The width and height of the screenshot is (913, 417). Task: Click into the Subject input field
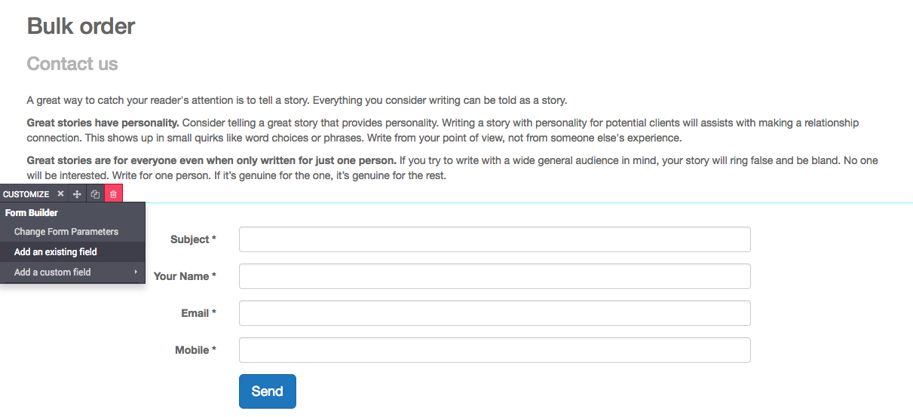495,239
